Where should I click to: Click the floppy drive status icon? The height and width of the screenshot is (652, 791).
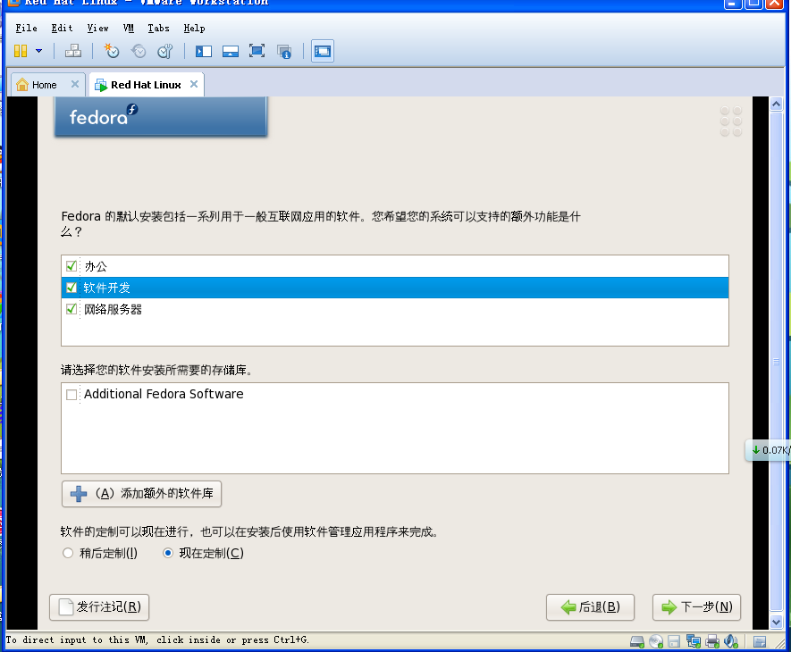[x=675, y=640]
